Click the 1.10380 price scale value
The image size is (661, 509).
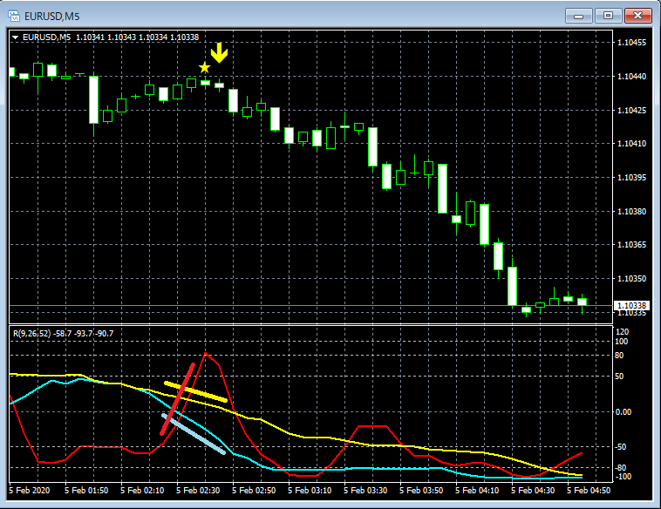pos(631,212)
